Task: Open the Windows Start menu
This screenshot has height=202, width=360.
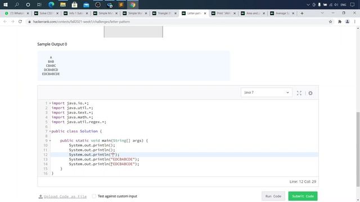Action: pyautogui.click(x=6, y=4)
